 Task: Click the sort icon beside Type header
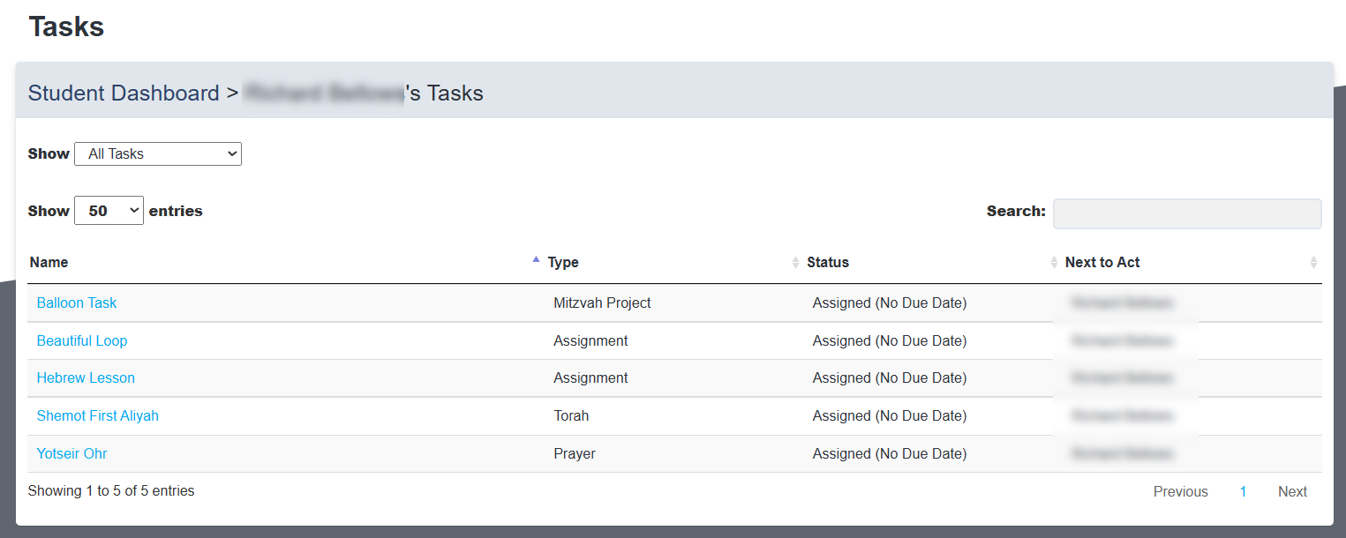coord(794,262)
